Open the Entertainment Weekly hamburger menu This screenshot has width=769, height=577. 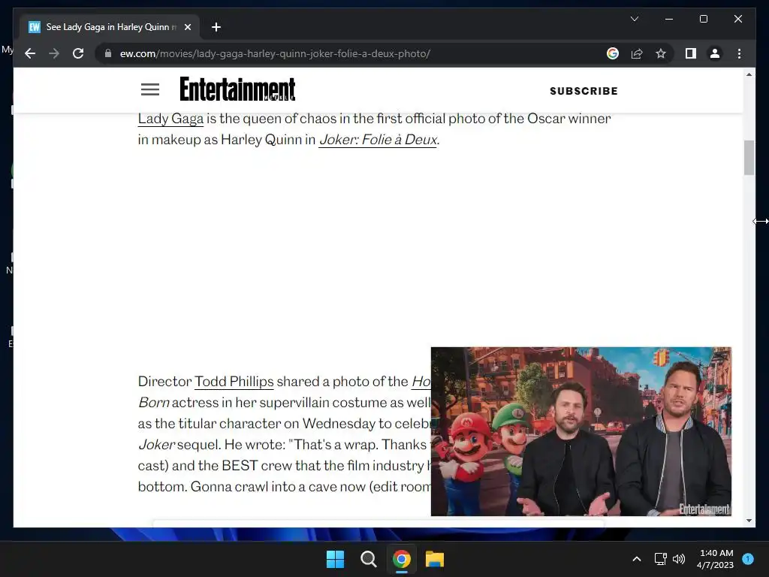pos(150,89)
